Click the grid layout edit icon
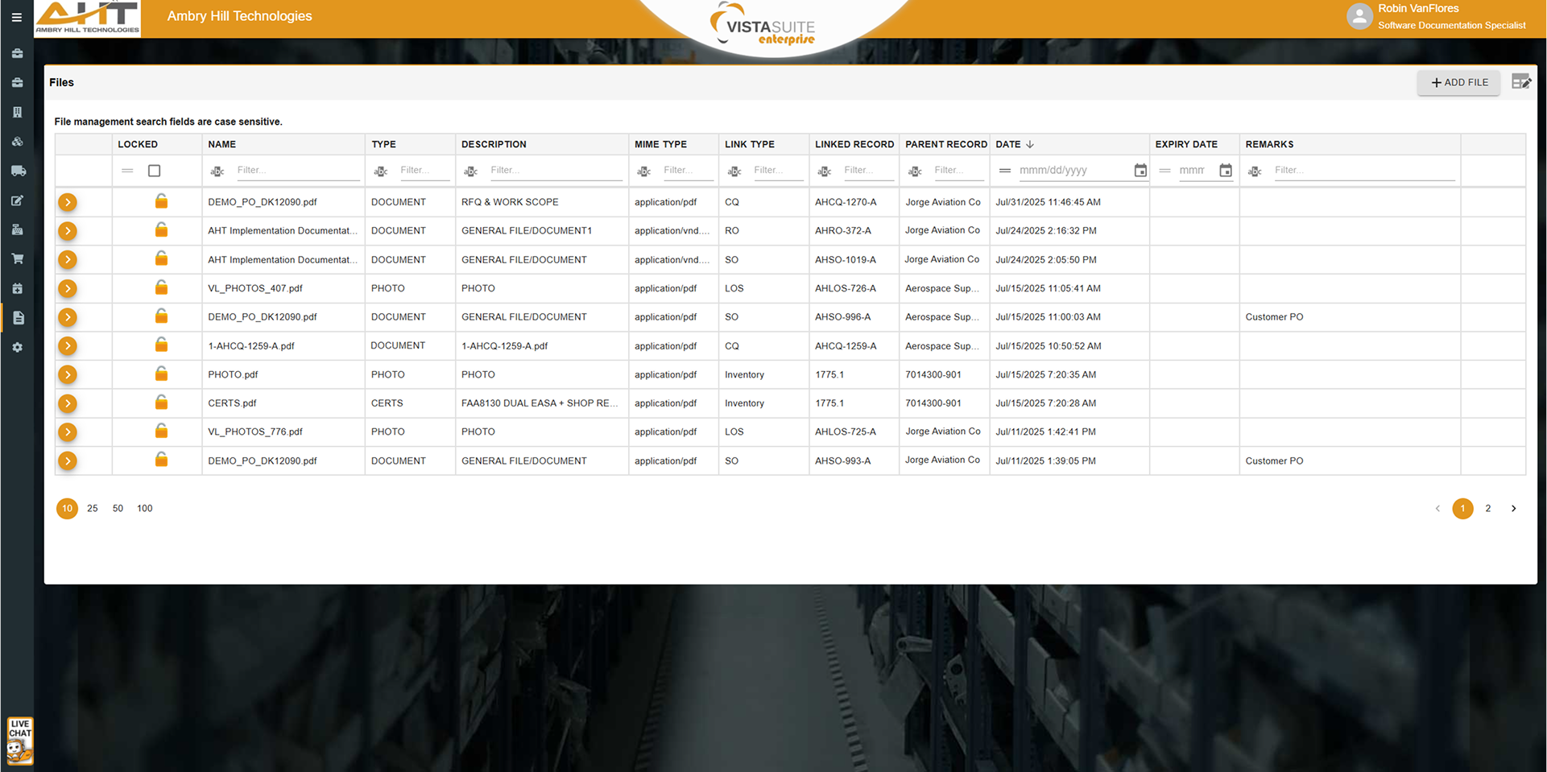 pyautogui.click(x=1520, y=82)
